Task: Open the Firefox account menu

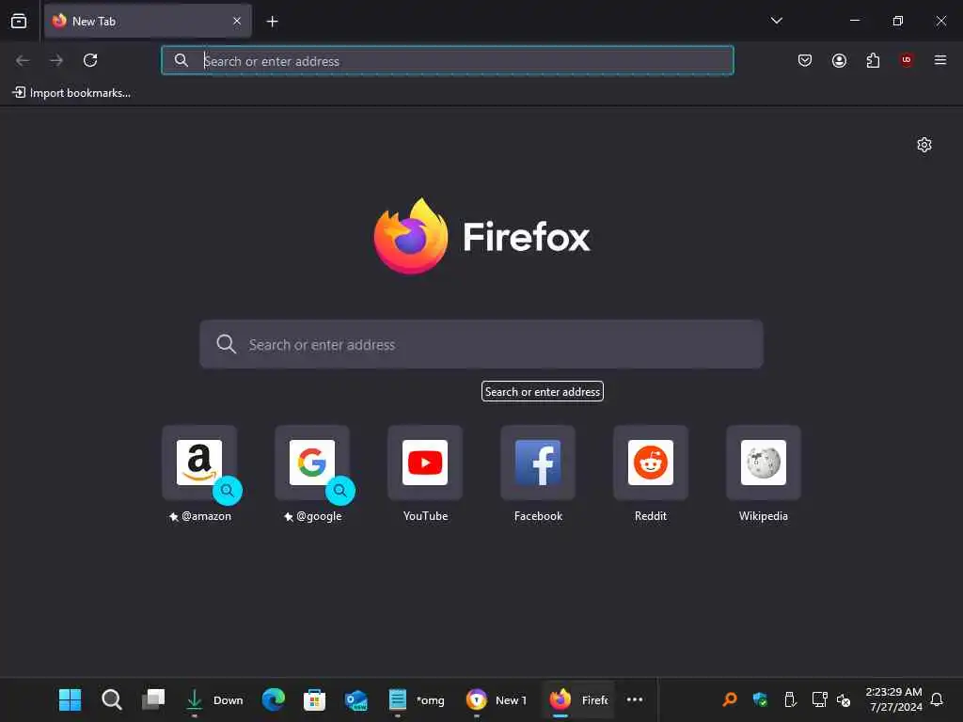Action: [x=839, y=60]
